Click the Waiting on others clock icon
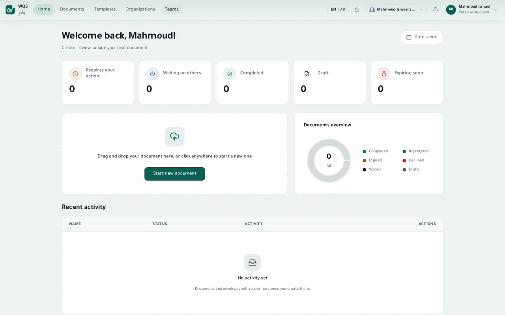Viewport: 505px width, 315px height. coord(152,74)
